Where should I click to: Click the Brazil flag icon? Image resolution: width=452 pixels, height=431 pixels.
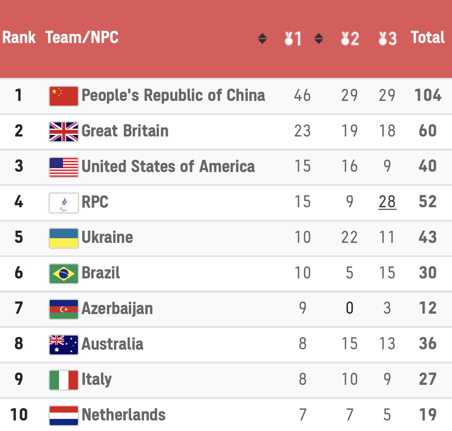(x=64, y=274)
